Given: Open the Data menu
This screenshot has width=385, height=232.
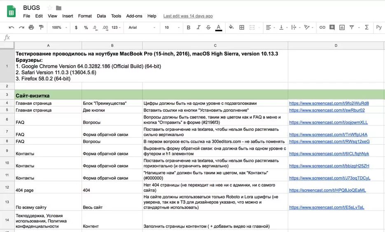Looking at the screenshot, I should tap(101, 16).
